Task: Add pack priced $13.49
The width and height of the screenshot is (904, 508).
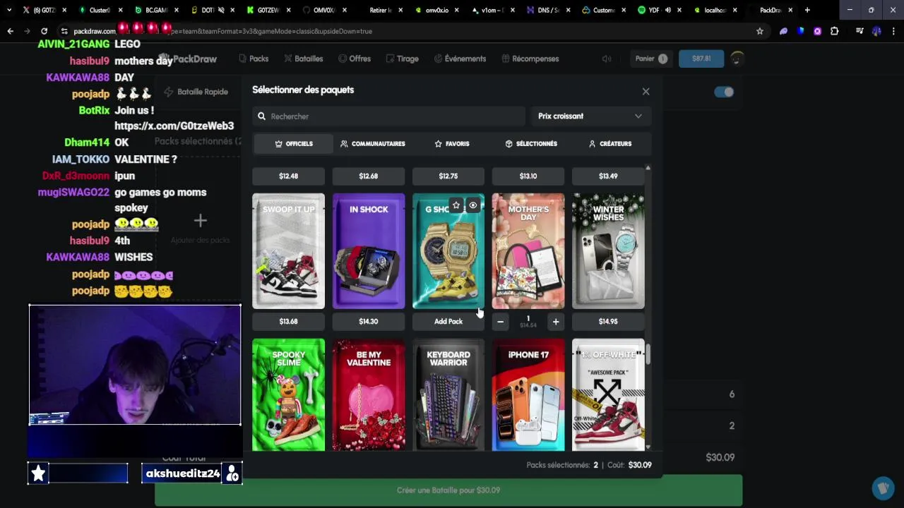Action: click(608, 176)
